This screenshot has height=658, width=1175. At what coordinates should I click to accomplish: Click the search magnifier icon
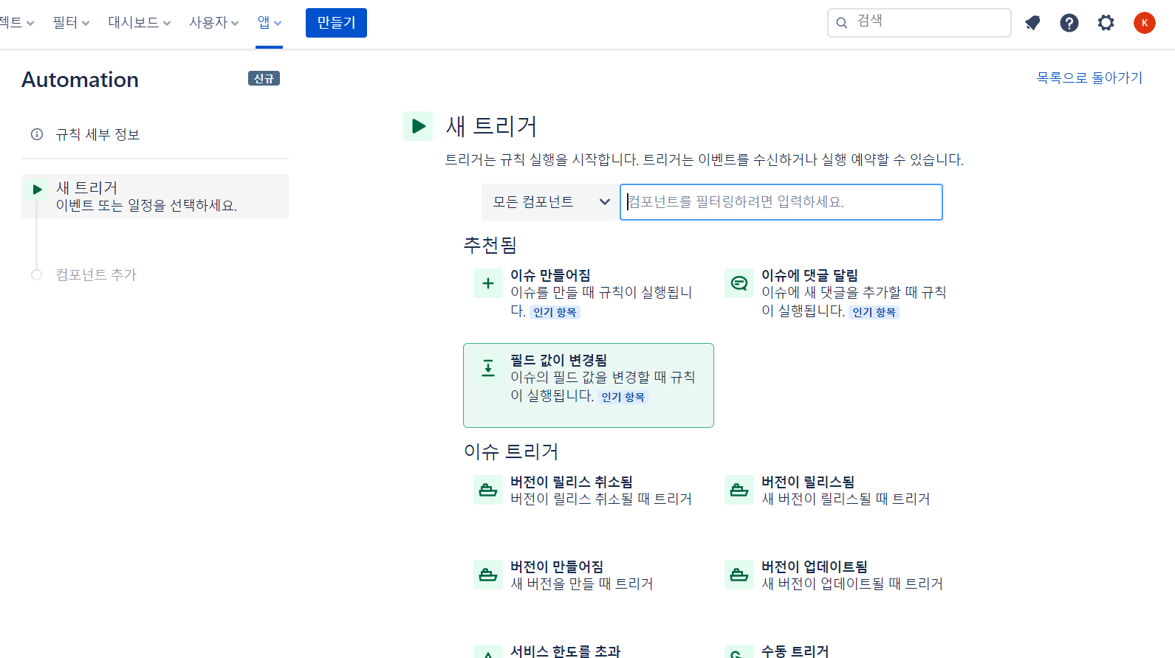click(x=841, y=23)
